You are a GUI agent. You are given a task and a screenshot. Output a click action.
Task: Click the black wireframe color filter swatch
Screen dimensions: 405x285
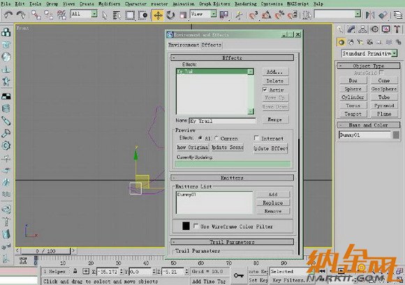(186, 226)
